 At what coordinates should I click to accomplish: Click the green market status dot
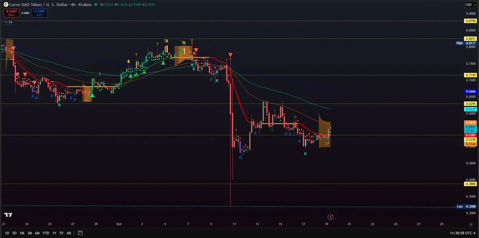pos(96,4)
